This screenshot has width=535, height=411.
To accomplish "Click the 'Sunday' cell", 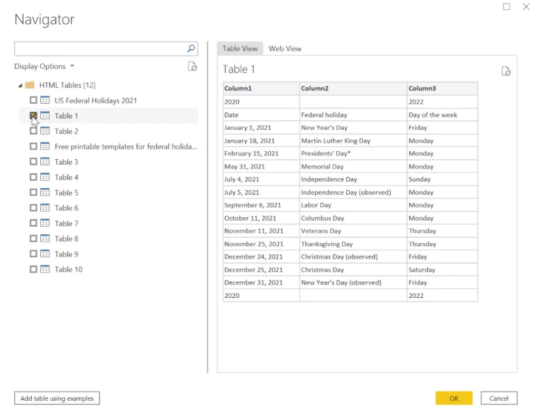I will pos(442,179).
